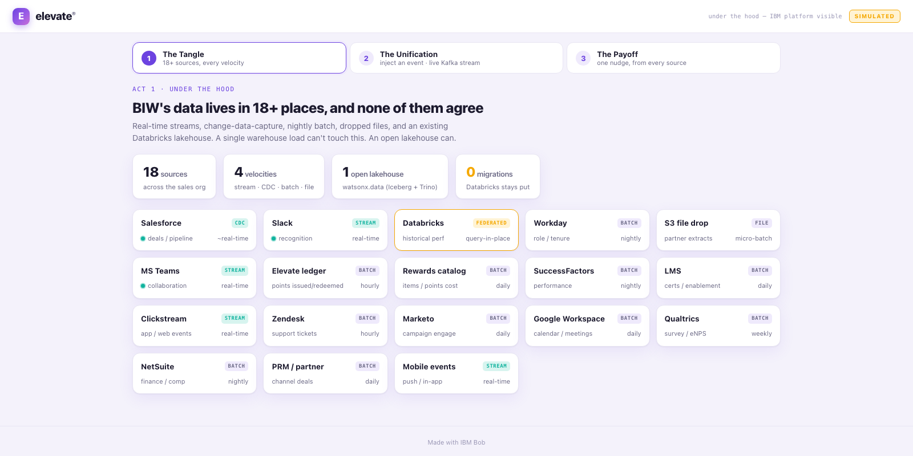Click the FILE badge on S3 file drop
The height and width of the screenshot is (456, 913).
pyautogui.click(x=761, y=223)
